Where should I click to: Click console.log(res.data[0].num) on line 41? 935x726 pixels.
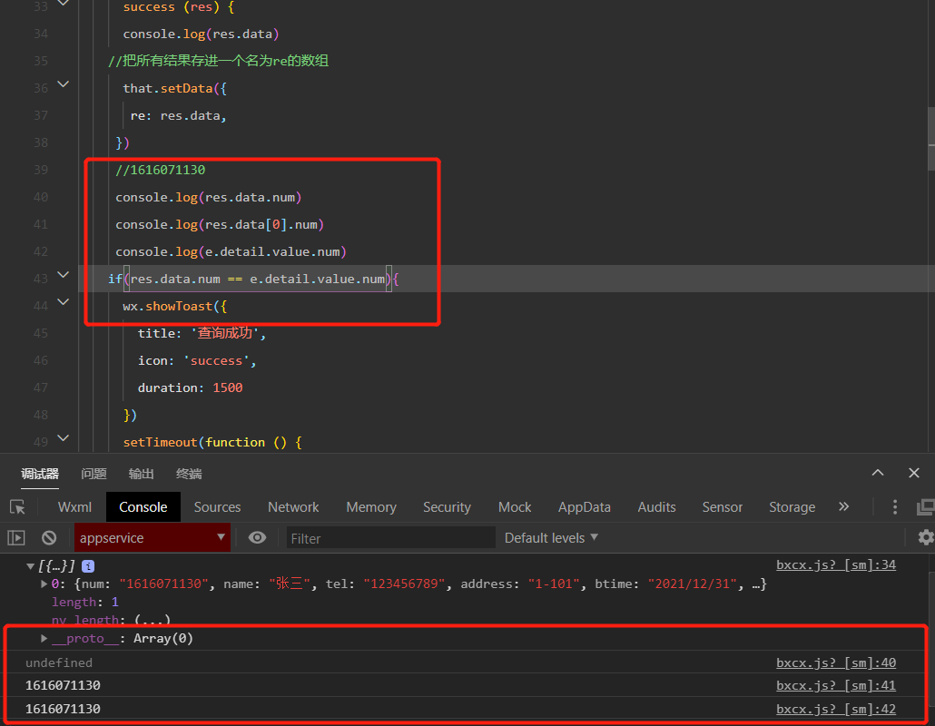(220, 225)
